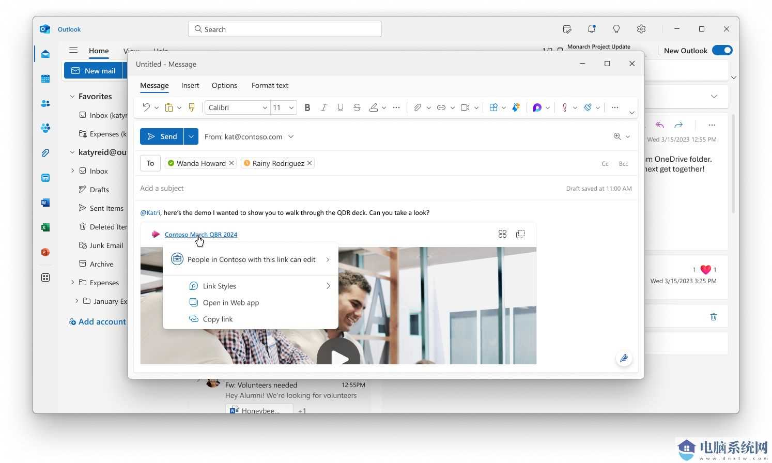Click the Editor pen-check icon in toolbar
Screen dimensions: 772x463
coord(588,107)
